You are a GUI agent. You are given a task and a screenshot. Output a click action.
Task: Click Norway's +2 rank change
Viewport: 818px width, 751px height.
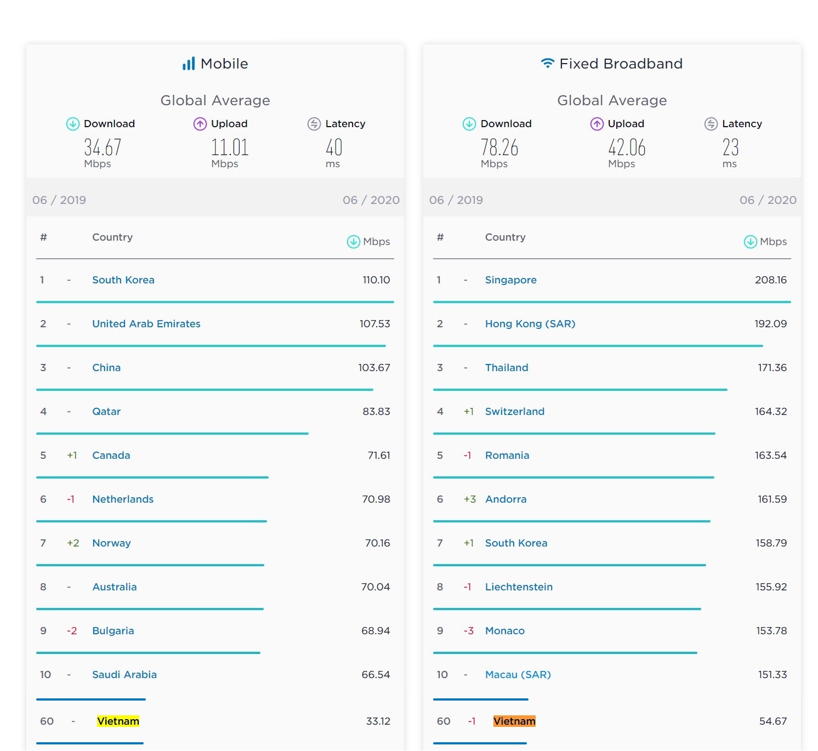tap(73, 543)
